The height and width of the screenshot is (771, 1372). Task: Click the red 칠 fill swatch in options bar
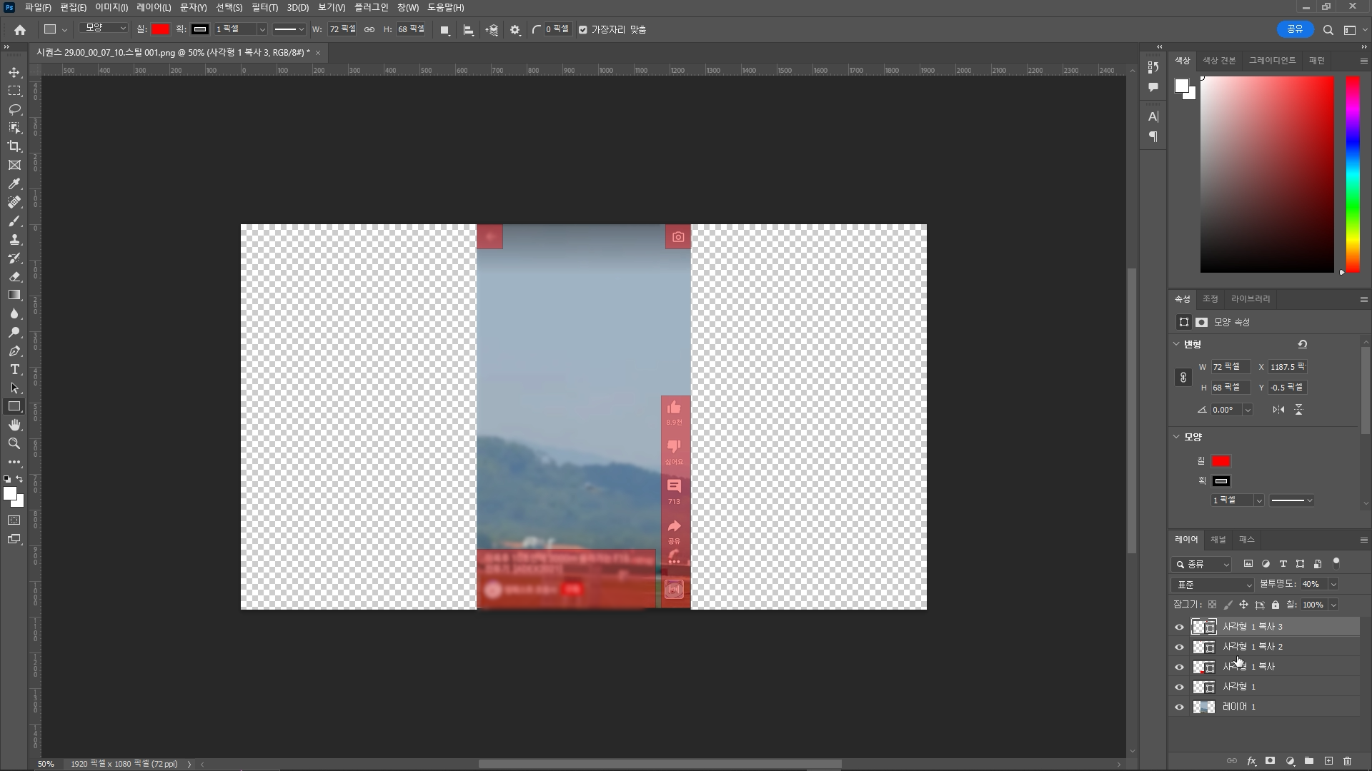(160, 29)
